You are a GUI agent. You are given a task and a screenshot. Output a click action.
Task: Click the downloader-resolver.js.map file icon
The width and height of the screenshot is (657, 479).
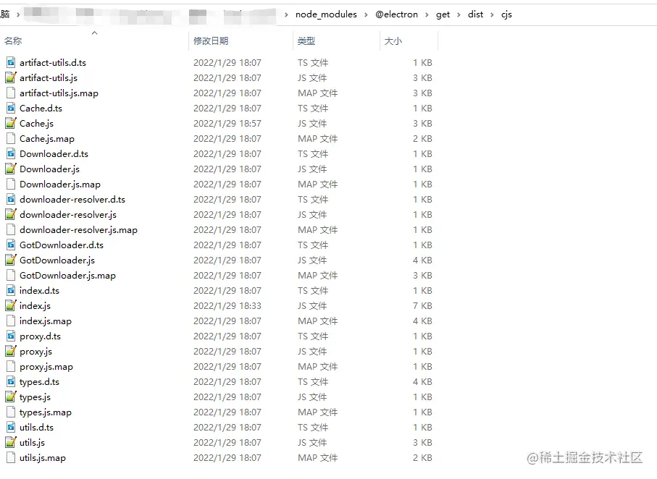[x=11, y=230]
